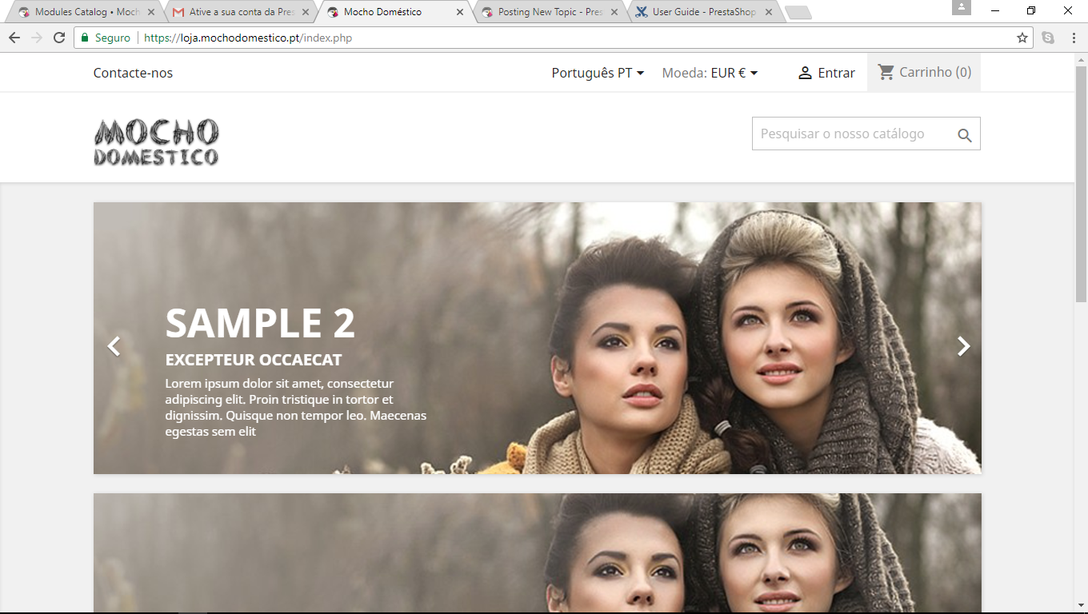Click the Skype extension icon
1088x614 pixels.
coord(1048,38)
